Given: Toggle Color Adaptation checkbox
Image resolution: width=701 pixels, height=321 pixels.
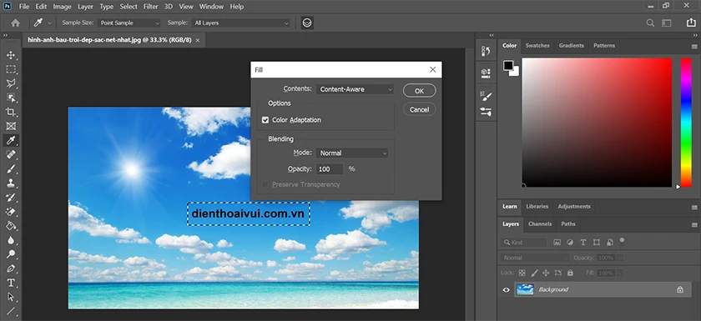Looking at the screenshot, I should pos(265,120).
